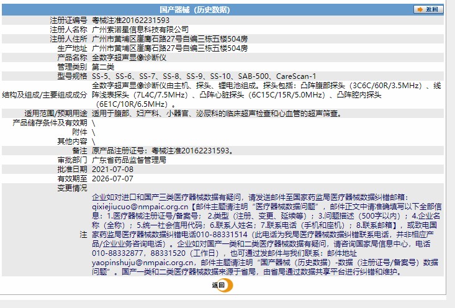The height and width of the screenshot is (308, 455).
Task: Click the 管理类别 label
Action: click(72, 67)
